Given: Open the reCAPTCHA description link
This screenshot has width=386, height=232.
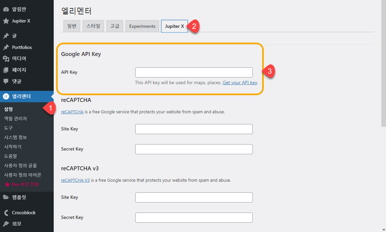Looking at the screenshot, I should coord(73,112).
